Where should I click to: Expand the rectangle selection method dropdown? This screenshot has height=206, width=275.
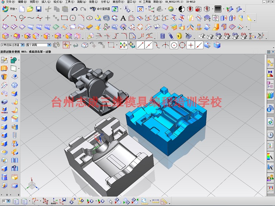tap(117, 45)
